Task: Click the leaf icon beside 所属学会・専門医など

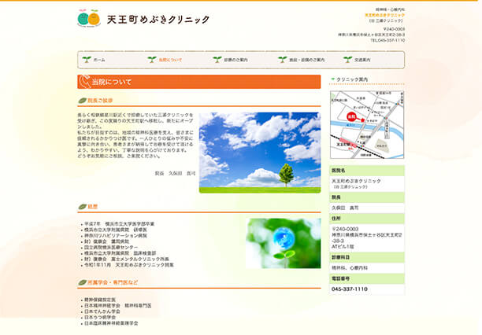Action: tap(82, 282)
